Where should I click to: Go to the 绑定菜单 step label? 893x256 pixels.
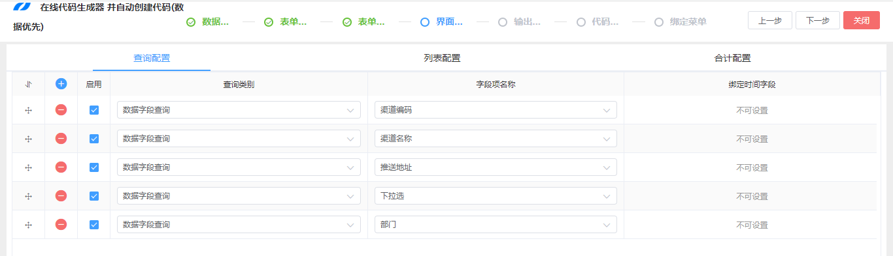(x=688, y=22)
